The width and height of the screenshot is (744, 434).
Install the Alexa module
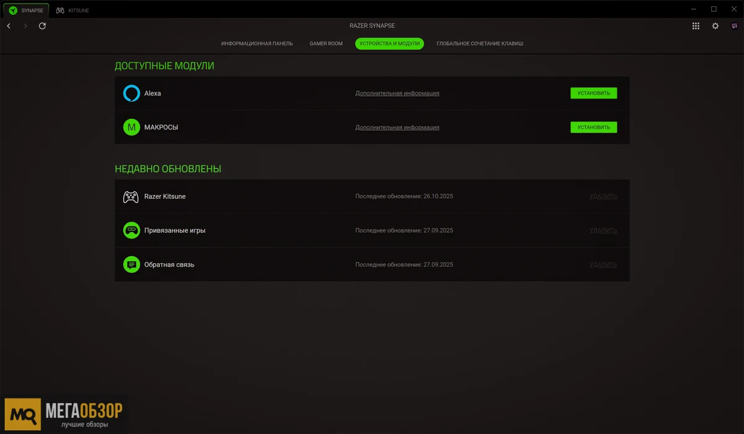593,93
